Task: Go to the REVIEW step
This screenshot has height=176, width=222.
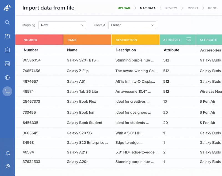Action: click(171, 8)
